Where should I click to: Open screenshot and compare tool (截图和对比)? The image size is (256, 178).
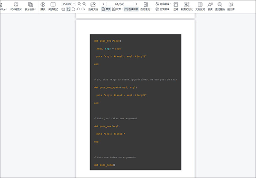point(187,6)
